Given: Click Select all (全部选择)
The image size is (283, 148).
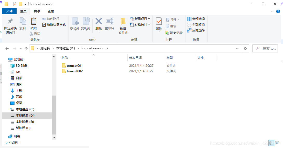Looking at the screenshot, I should pos(196,19).
